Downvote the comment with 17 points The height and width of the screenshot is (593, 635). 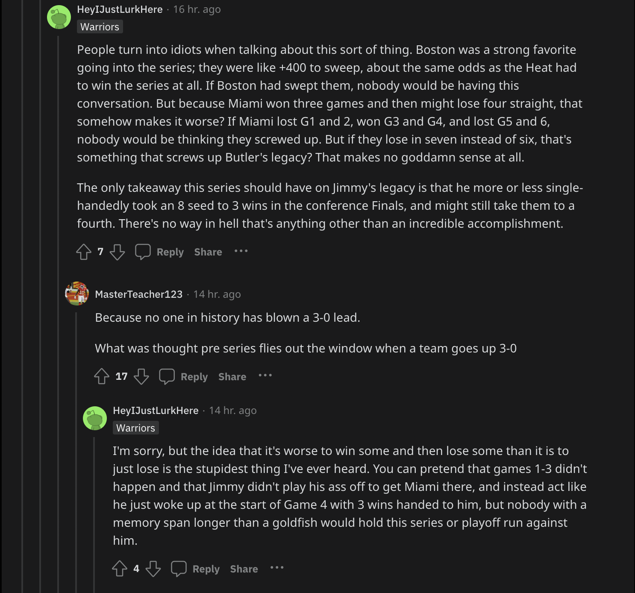click(141, 376)
